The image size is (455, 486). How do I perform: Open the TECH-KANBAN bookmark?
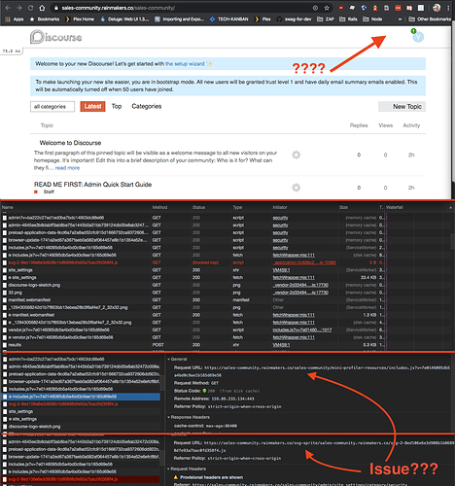point(229,19)
